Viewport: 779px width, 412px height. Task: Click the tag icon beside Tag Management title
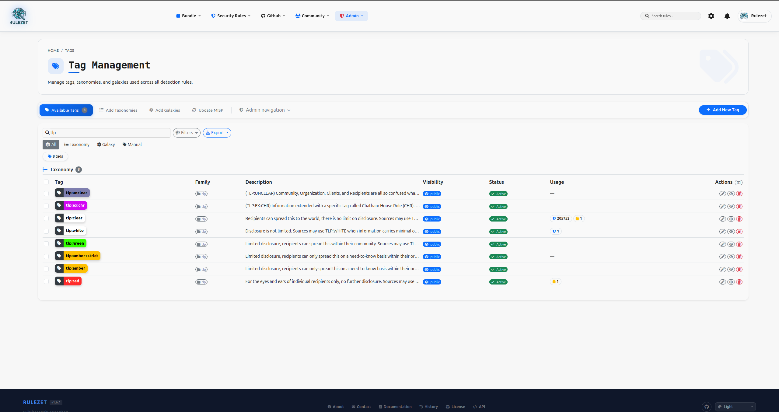click(56, 66)
